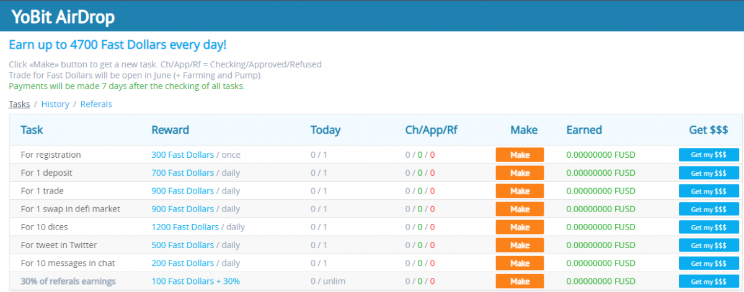
Task: Click the green 'Payments will be made' notice
Action: pos(126,86)
